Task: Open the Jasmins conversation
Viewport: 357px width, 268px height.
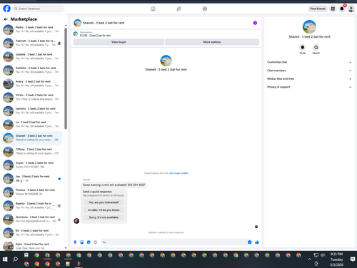Action: (32, 110)
